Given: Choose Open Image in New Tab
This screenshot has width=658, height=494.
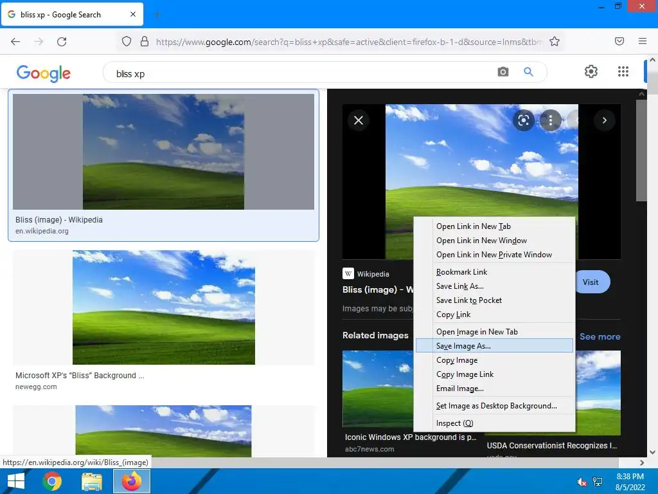Looking at the screenshot, I should [494, 332].
